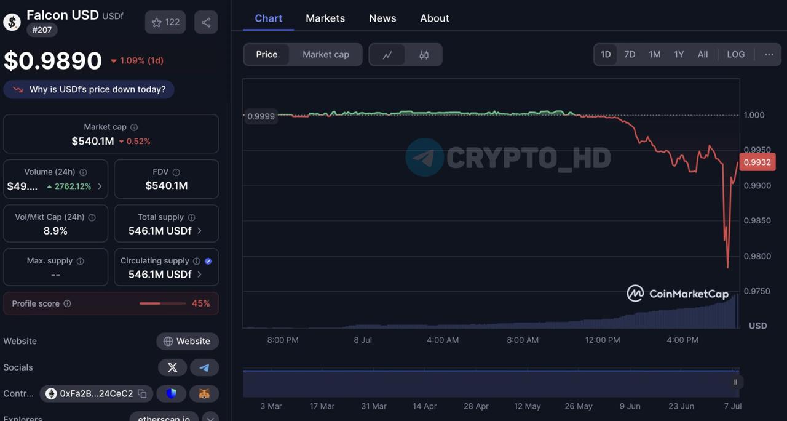787x421 pixels.
Task: Add USDf to watchlist with star button
Action: pyautogui.click(x=165, y=22)
